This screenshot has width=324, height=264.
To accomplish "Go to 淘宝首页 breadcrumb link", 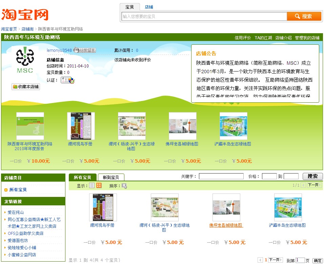I will pos(9,29).
